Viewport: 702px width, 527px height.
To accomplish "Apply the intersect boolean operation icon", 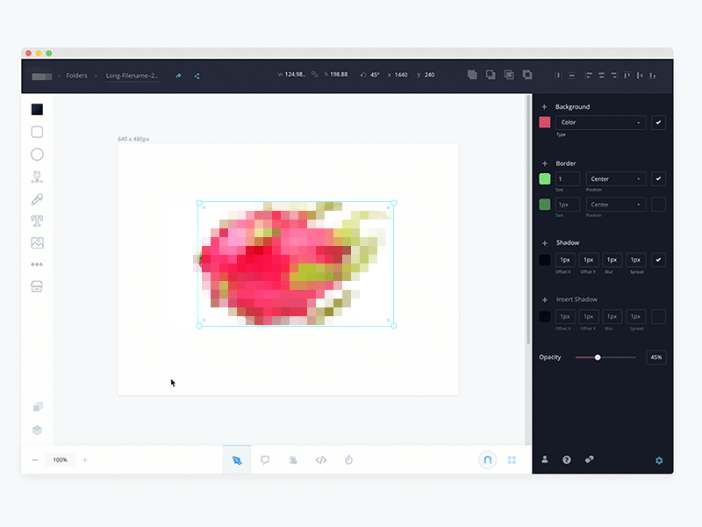I will (x=509, y=75).
